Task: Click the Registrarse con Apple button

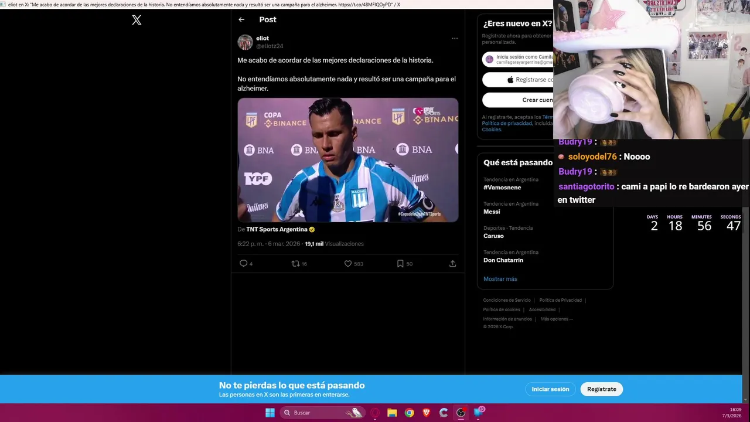Action: (518, 80)
